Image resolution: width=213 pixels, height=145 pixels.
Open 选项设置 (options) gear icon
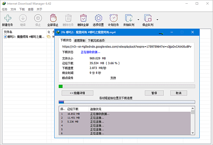[x=98, y=18]
